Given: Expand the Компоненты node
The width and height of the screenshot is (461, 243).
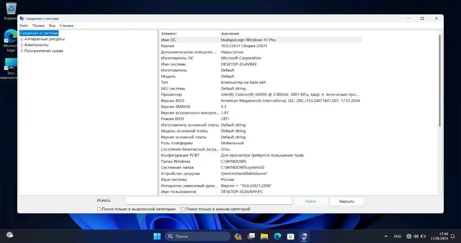Looking at the screenshot, I should coord(22,45).
